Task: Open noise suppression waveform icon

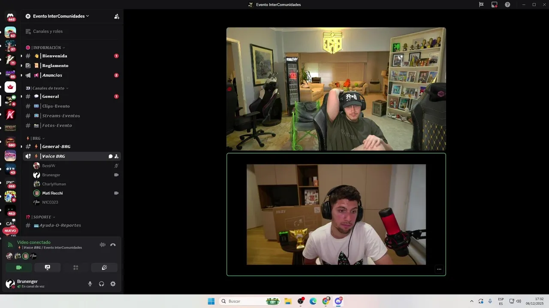Action: point(103,245)
